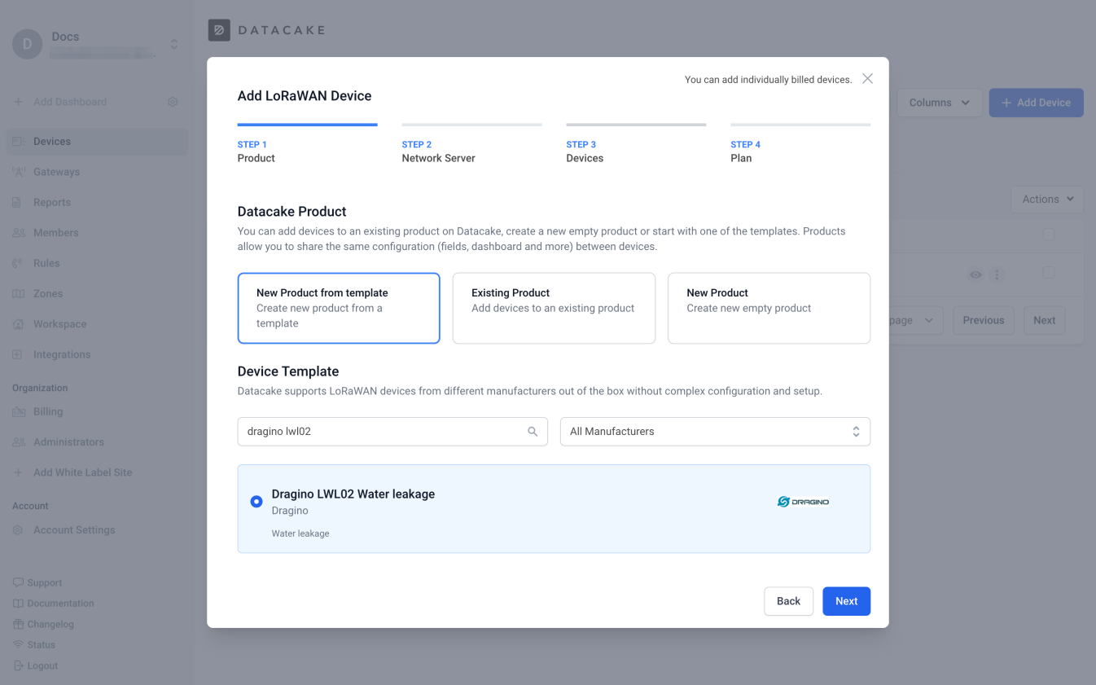Select Dragino LWL02 Water leakage radio button
Viewport: 1096px width, 685px height.
coord(256,502)
